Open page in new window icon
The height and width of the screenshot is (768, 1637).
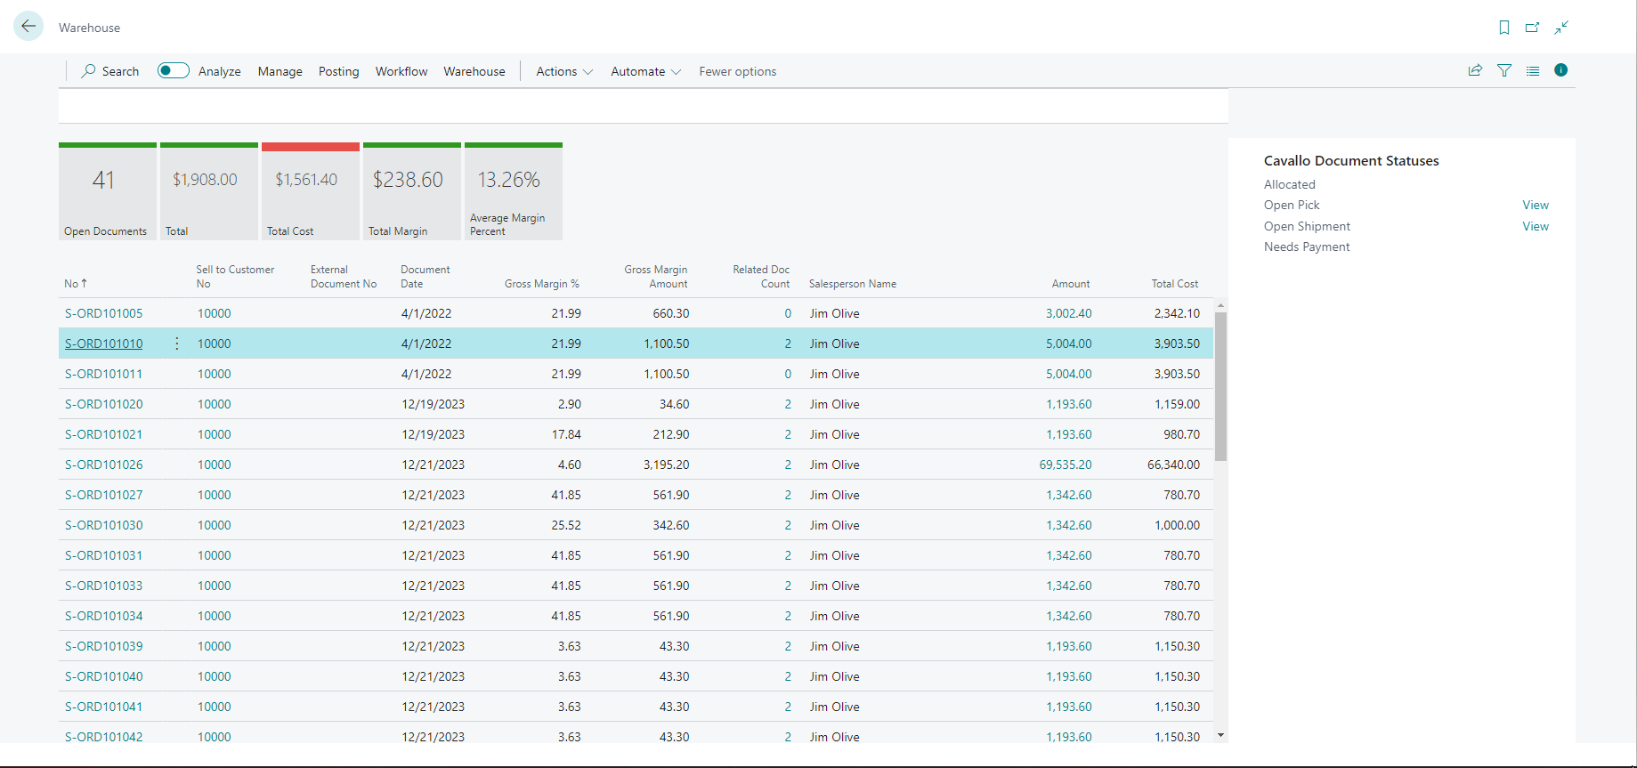point(1532,28)
